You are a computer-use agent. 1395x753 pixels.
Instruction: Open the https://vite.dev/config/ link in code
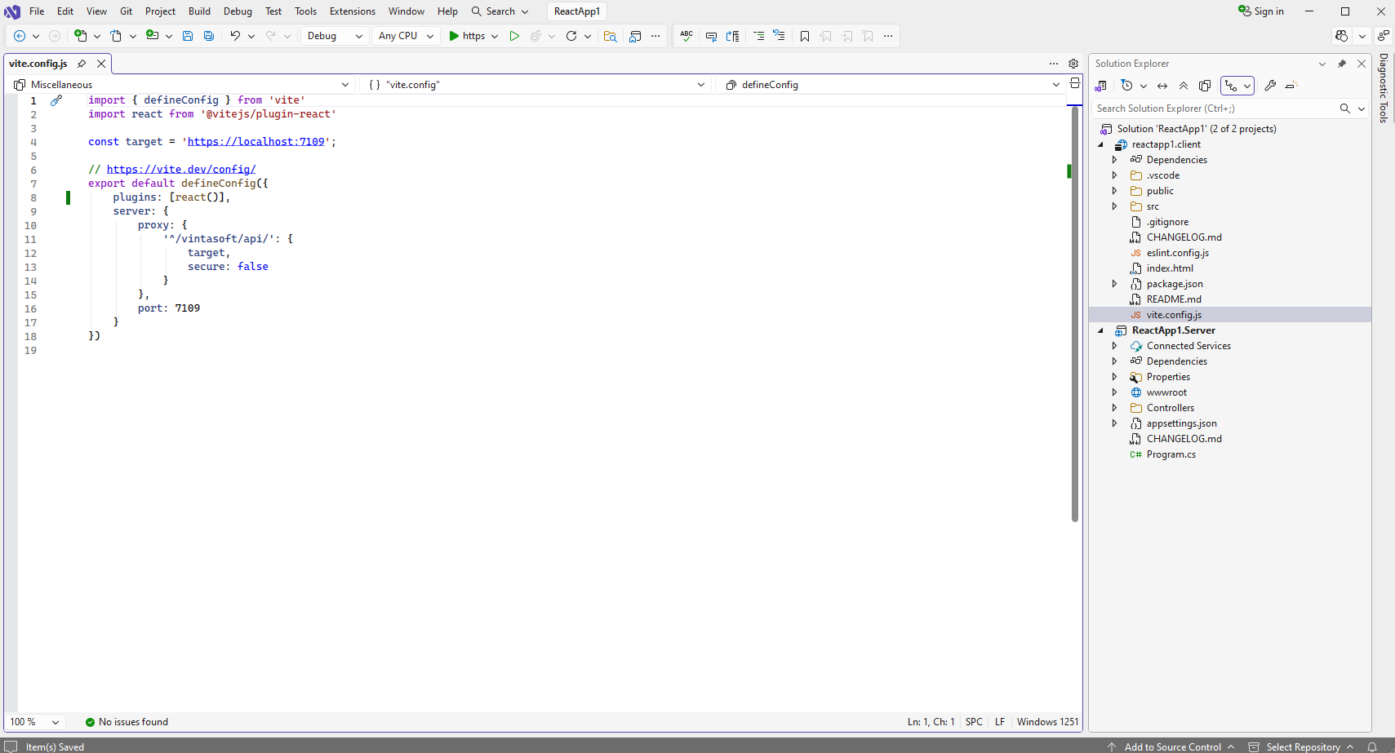pos(181,170)
